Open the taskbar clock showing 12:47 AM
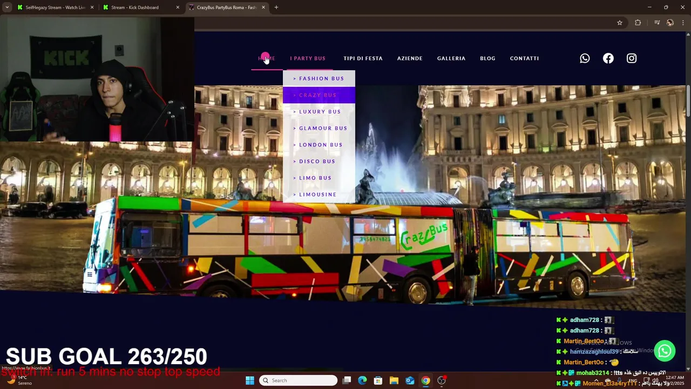Screen dimensions: 691x389 tap(674, 380)
